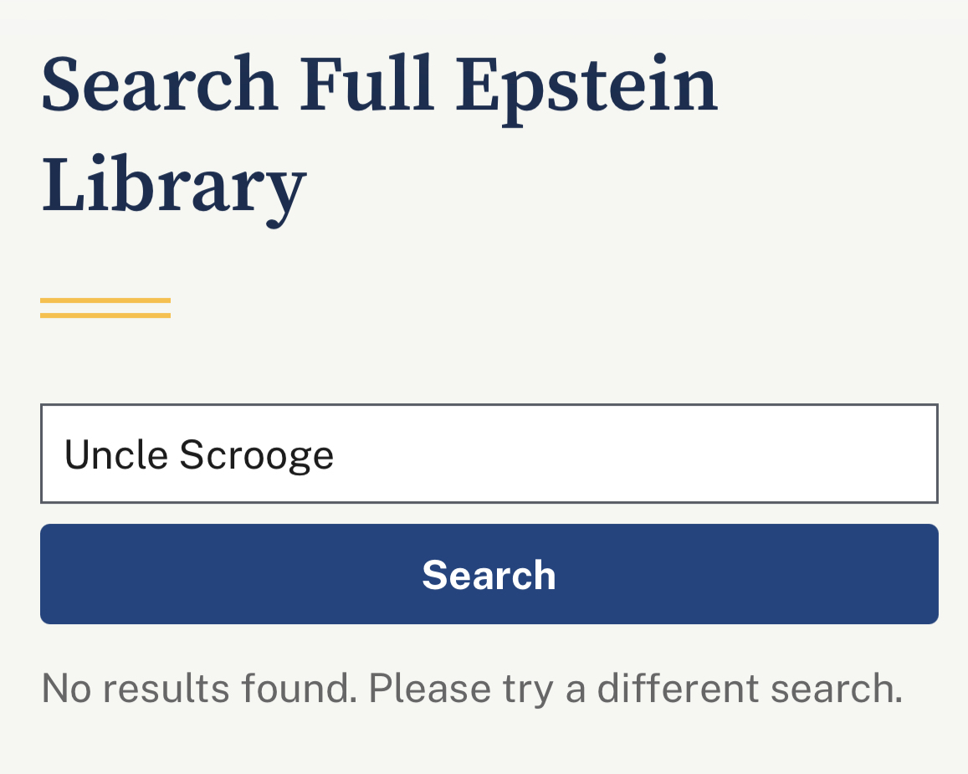Screen dimensions: 968x774
Task: Click left edge of the Search button
Action: coord(59,574)
